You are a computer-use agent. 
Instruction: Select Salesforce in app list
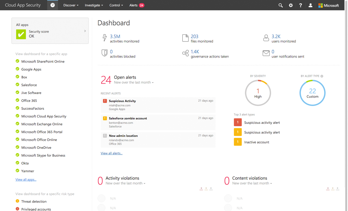tap(29, 85)
